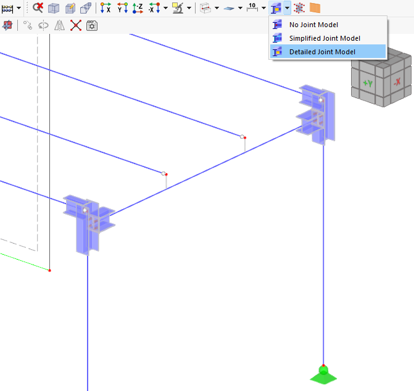This screenshot has height=391, width=414.
Task: Open the dropdown next to the gray box icon
Action: 217,8
